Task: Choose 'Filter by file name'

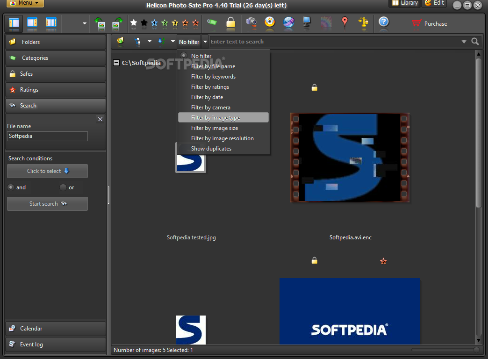Action: click(x=223, y=66)
